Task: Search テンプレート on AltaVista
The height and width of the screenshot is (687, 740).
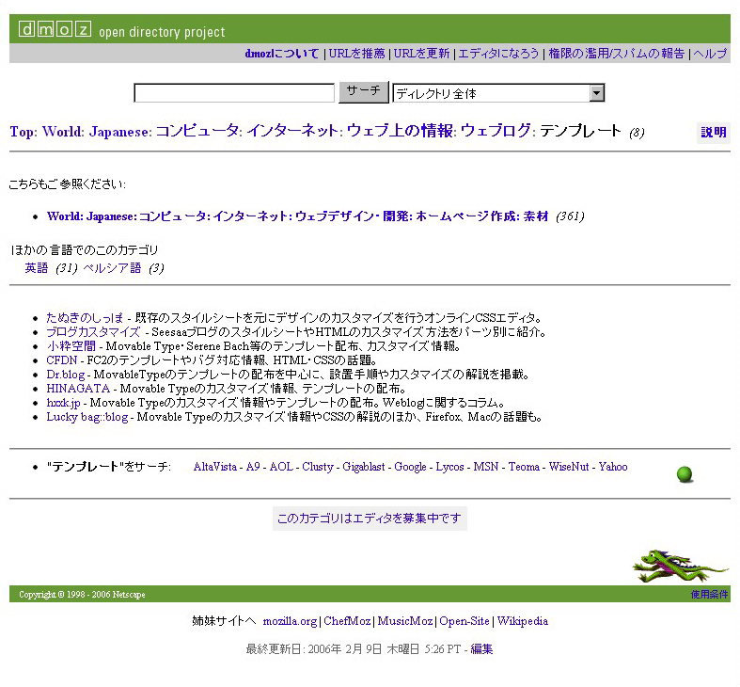Action: [215, 467]
